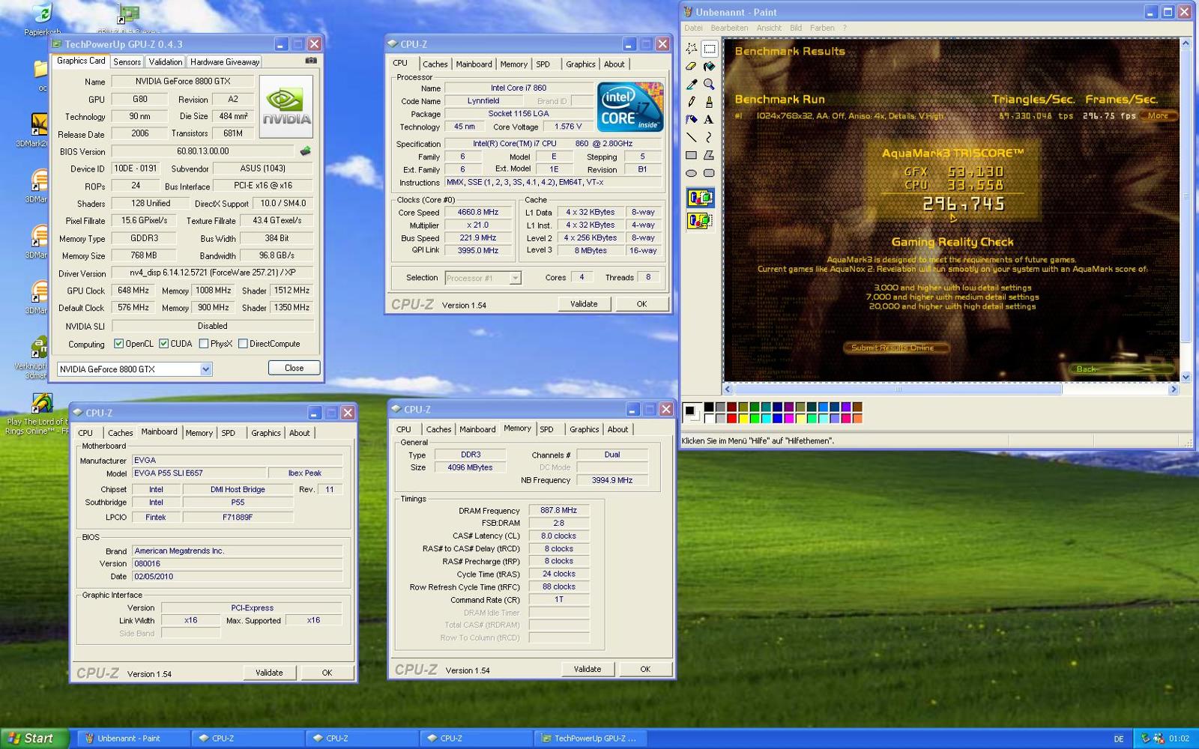The height and width of the screenshot is (749, 1199).
Task: Choose the transparent selection mode option in Paint
Action: [x=700, y=220]
